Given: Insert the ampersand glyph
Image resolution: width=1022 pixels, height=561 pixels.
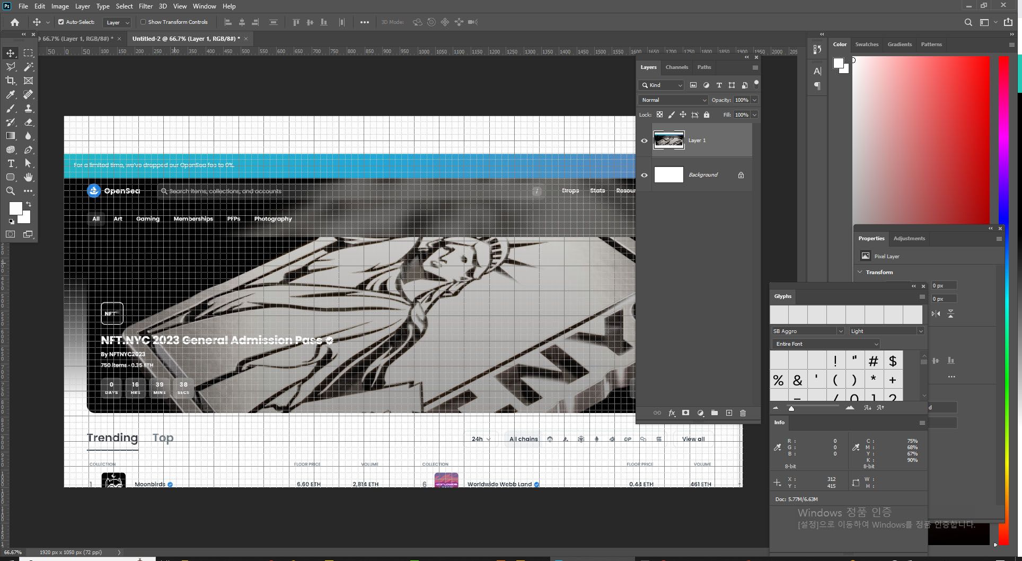Looking at the screenshot, I should point(797,380).
